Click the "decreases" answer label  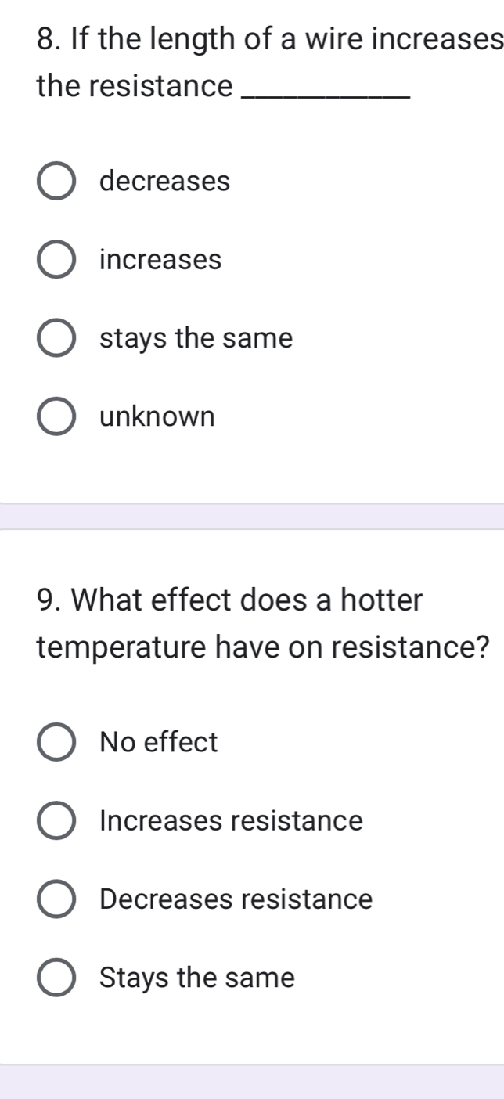164,182
